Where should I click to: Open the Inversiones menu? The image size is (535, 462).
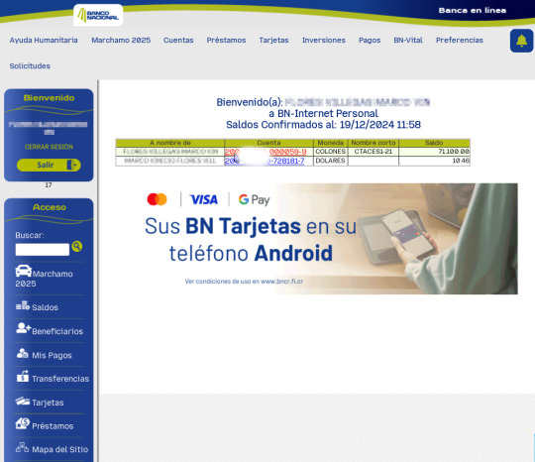point(324,40)
